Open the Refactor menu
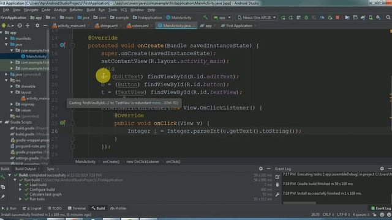The width and height of the screenshot is (392, 220). coord(76,10)
